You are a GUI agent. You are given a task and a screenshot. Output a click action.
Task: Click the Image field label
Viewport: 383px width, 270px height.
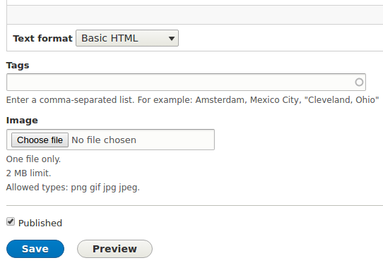22,120
